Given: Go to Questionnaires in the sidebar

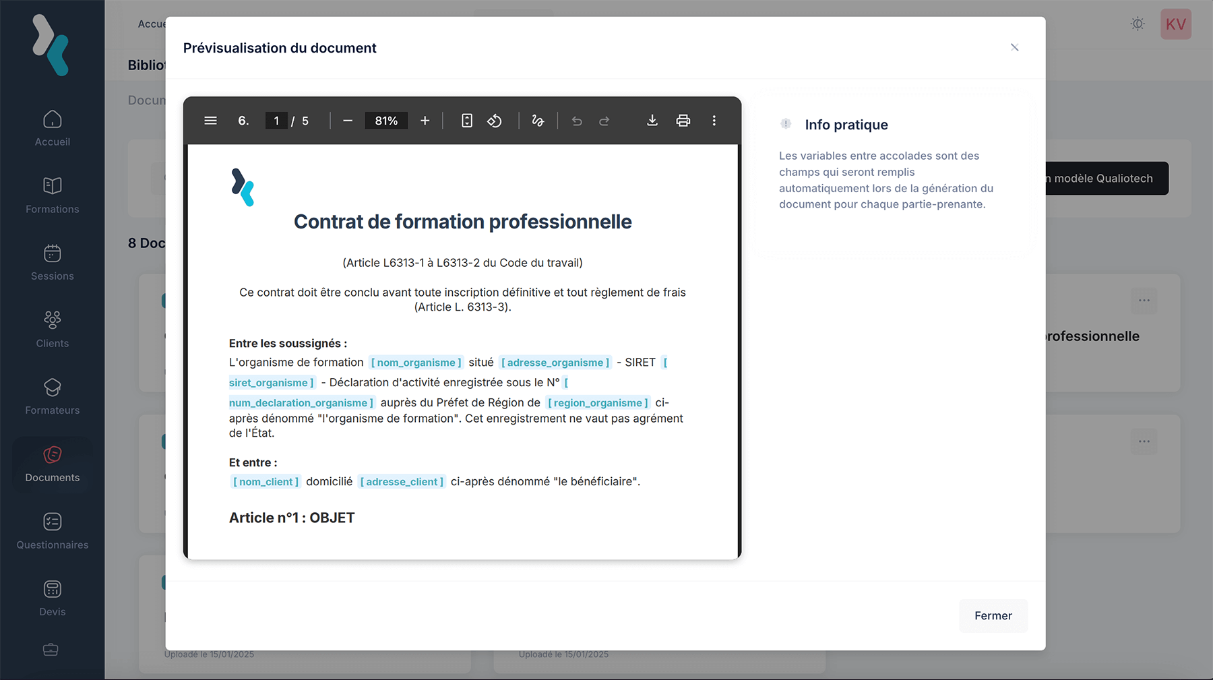Looking at the screenshot, I should pos(53,531).
